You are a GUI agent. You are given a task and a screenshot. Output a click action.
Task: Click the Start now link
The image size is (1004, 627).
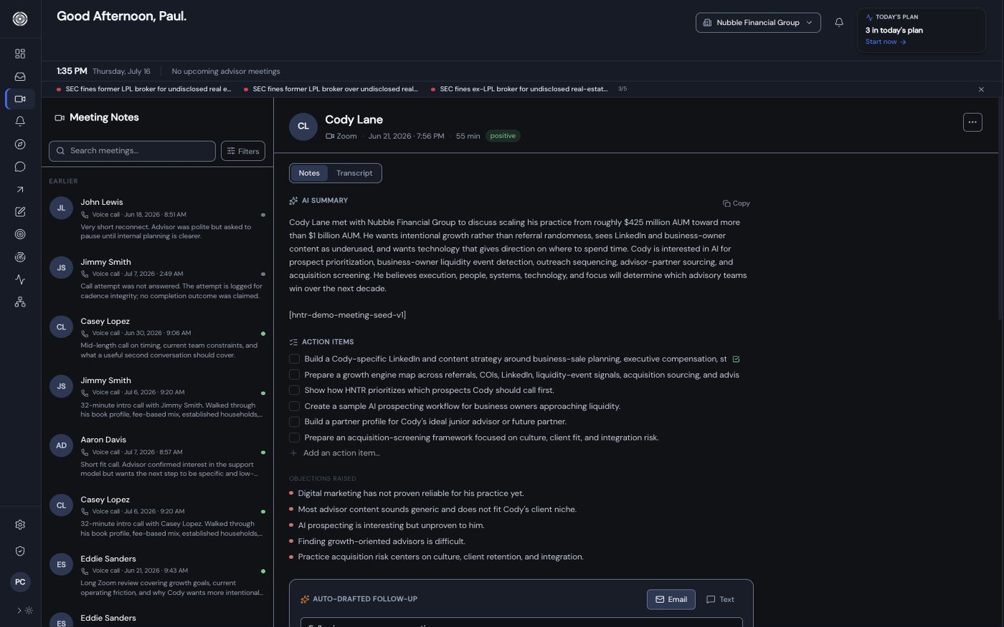(x=885, y=42)
